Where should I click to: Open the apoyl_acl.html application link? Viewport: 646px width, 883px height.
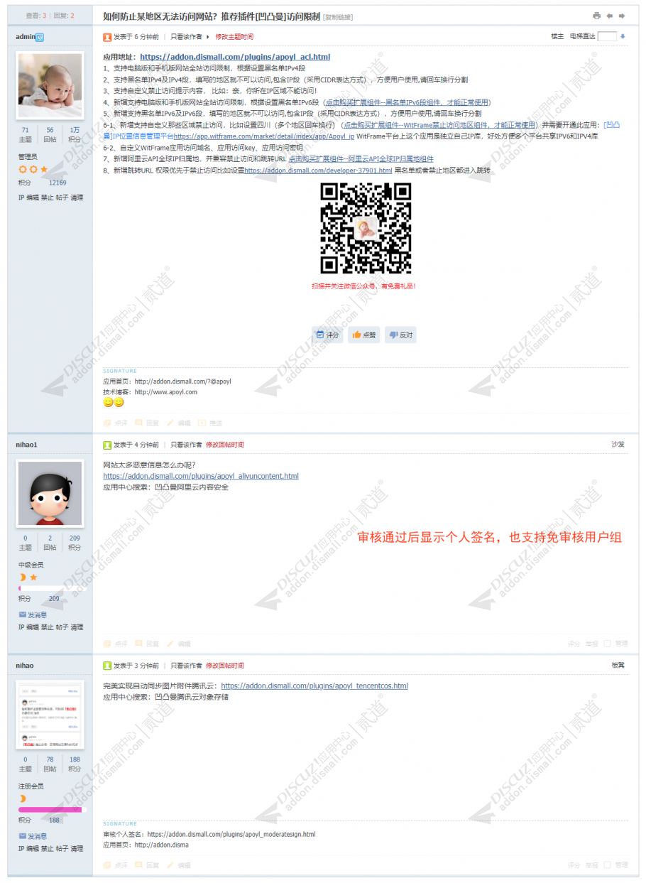pyautogui.click(x=235, y=57)
